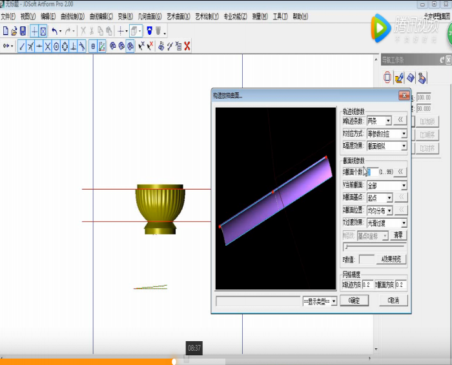Image resolution: width=452 pixels, height=365 pixels.
Task: Toggle the circle center snap icon
Action: 56,46
